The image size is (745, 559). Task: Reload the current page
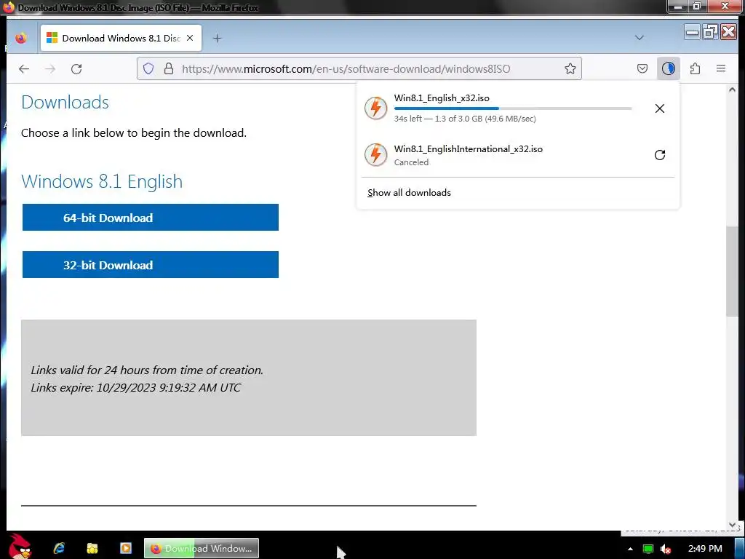[x=76, y=69]
